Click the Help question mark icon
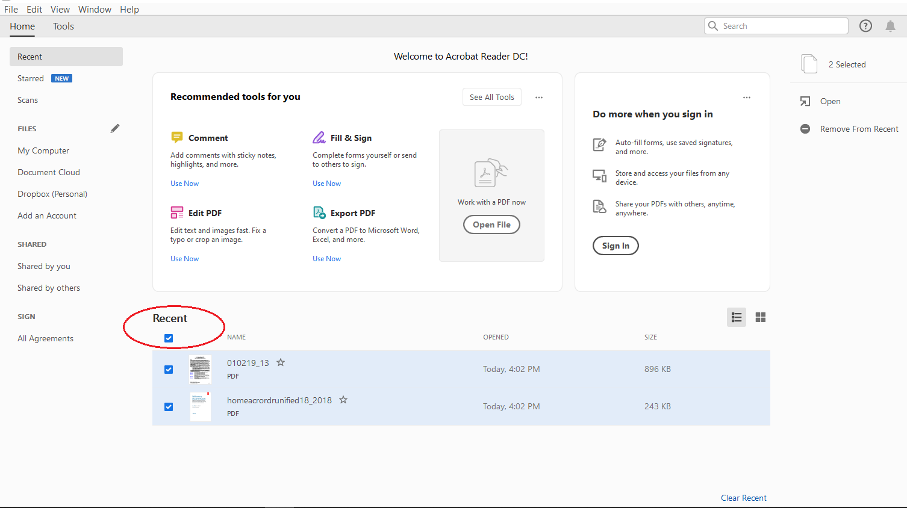This screenshot has width=907, height=508. (865, 26)
